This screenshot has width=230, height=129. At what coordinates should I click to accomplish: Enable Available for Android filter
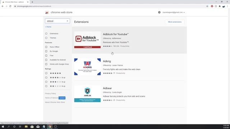[46, 60]
